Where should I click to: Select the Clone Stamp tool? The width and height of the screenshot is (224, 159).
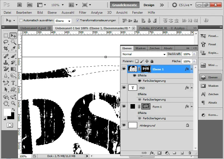tap(6, 62)
